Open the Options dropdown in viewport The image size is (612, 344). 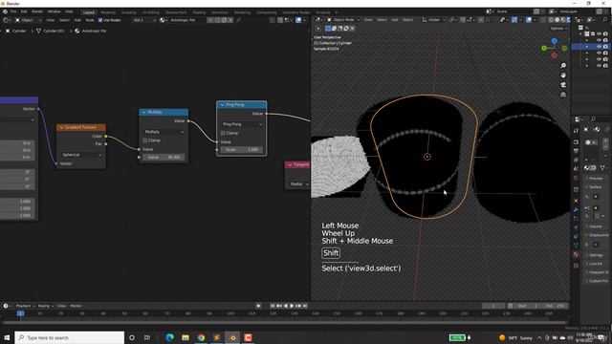[x=558, y=28]
